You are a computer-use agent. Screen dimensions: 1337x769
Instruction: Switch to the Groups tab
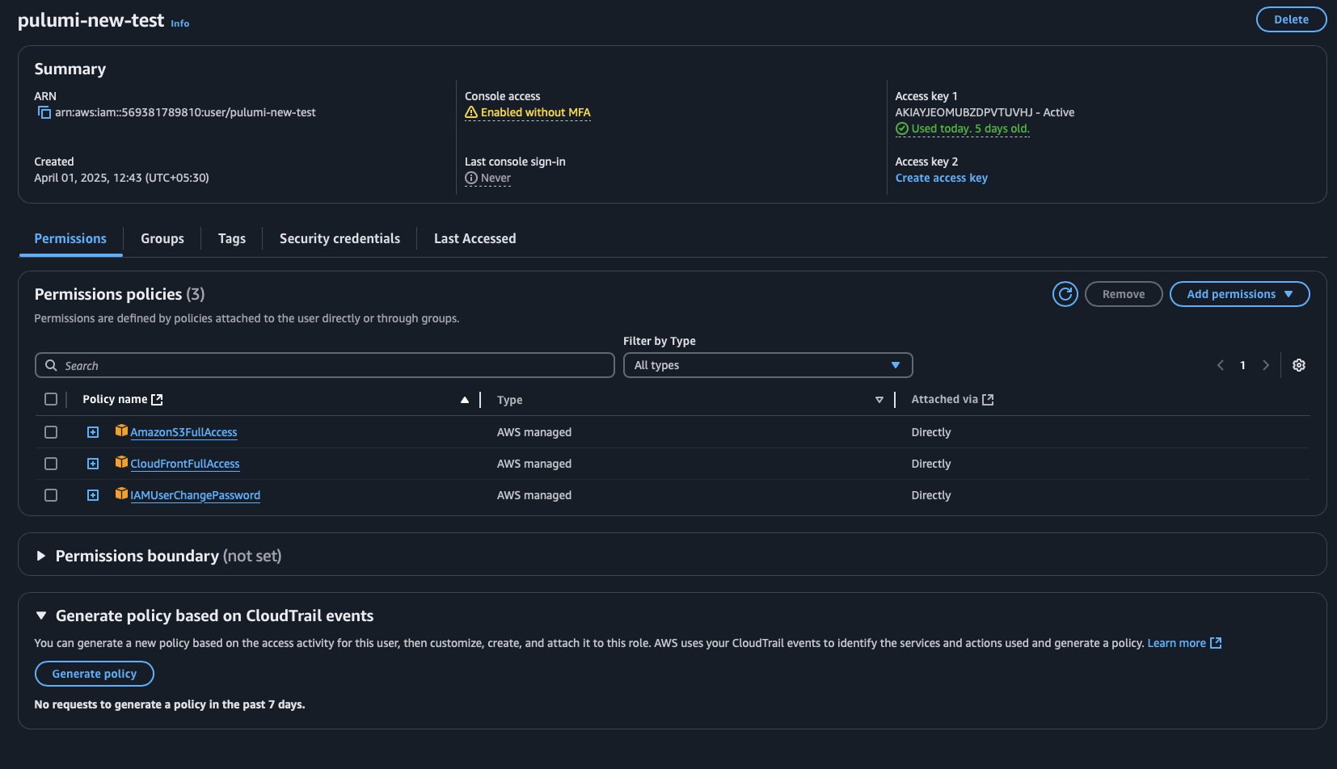pyautogui.click(x=162, y=238)
